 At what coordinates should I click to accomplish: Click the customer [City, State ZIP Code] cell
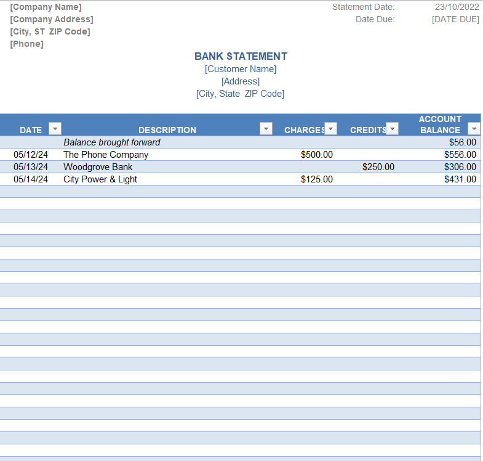pyautogui.click(x=241, y=94)
